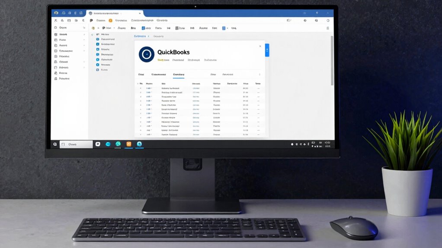Expand the second item in the left sidebar
442x248 pixels.
pyautogui.click(x=84, y=40)
